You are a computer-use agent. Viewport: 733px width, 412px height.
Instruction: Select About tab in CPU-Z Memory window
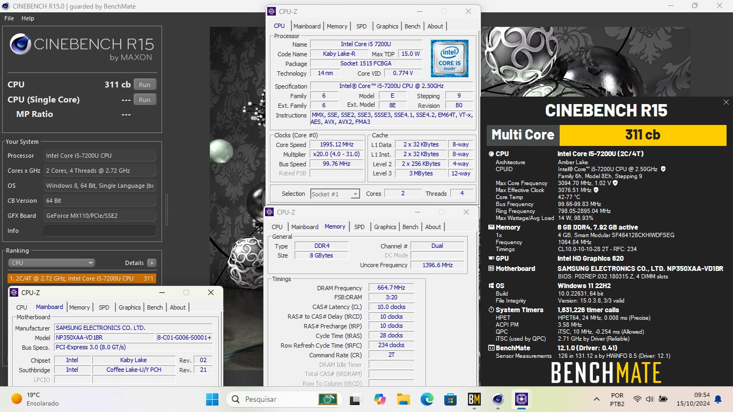tap(433, 227)
